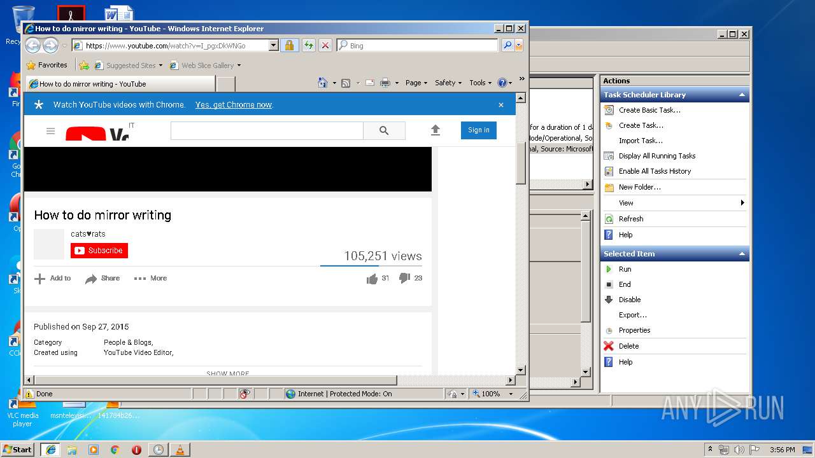Image resolution: width=815 pixels, height=458 pixels.
Task: Click the RSS Feeds icon
Action: tap(346, 83)
